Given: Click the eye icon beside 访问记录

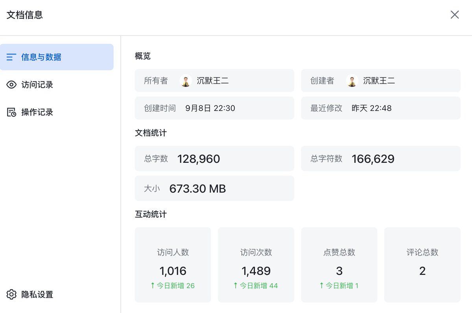Looking at the screenshot, I should (x=11, y=85).
